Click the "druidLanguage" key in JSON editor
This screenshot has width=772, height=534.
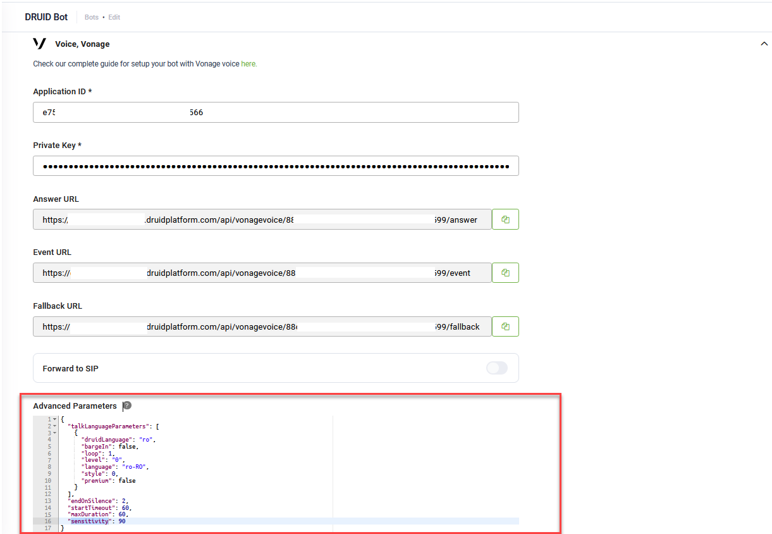106,440
